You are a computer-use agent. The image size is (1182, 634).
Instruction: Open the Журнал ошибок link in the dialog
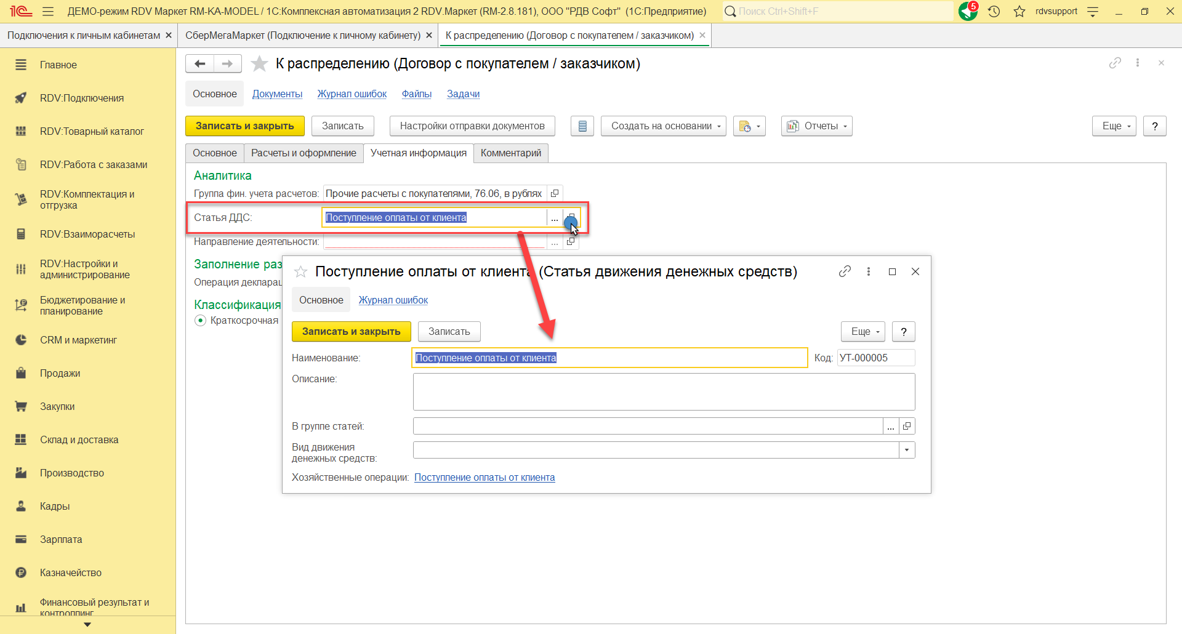[393, 300]
